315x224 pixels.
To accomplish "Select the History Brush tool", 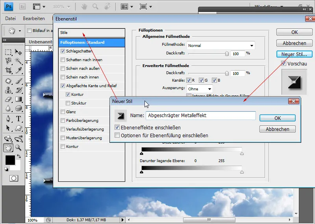I will click(19, 90).
